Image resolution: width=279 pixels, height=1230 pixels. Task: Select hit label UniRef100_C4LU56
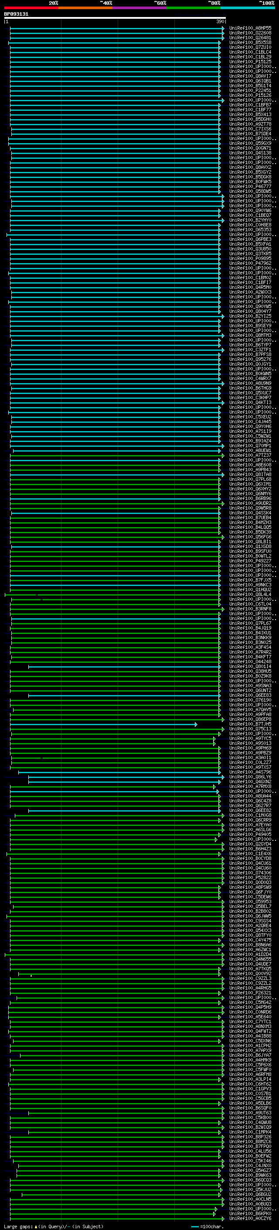(x=250, y=1151)
